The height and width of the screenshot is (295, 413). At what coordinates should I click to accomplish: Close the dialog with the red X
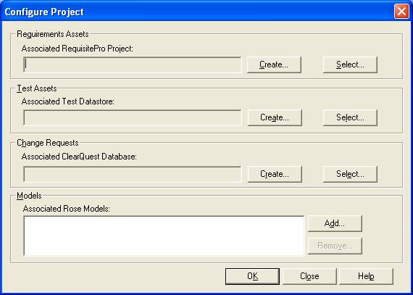tap(401, 12)
